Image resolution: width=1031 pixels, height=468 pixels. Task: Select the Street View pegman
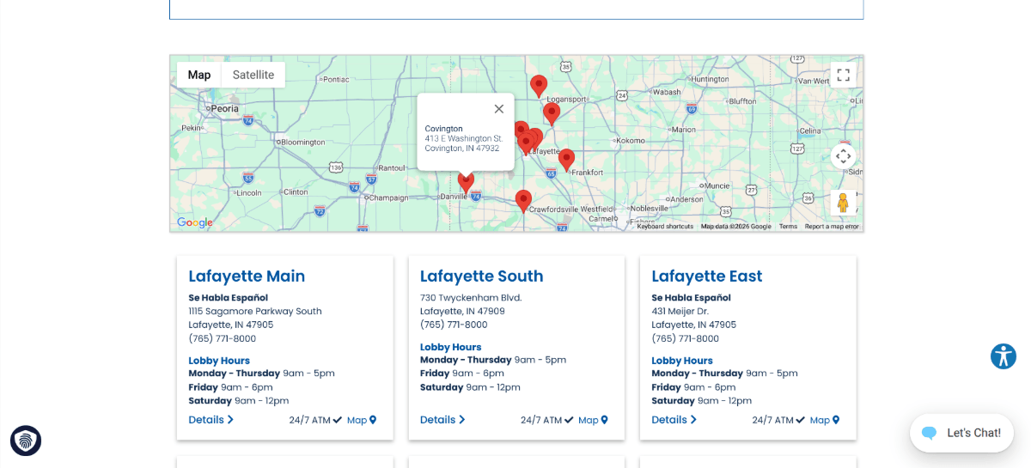click(843, 203)
